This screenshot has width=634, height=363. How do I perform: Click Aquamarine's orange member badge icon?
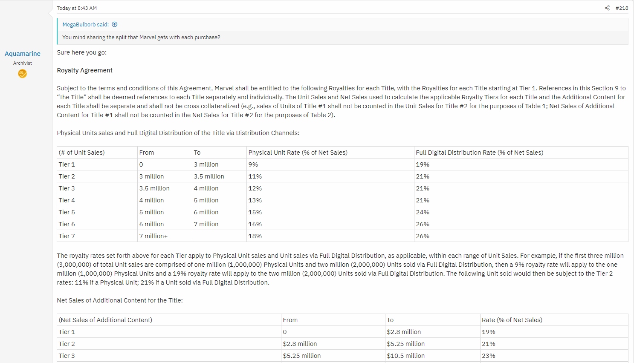tap(23, 74)
